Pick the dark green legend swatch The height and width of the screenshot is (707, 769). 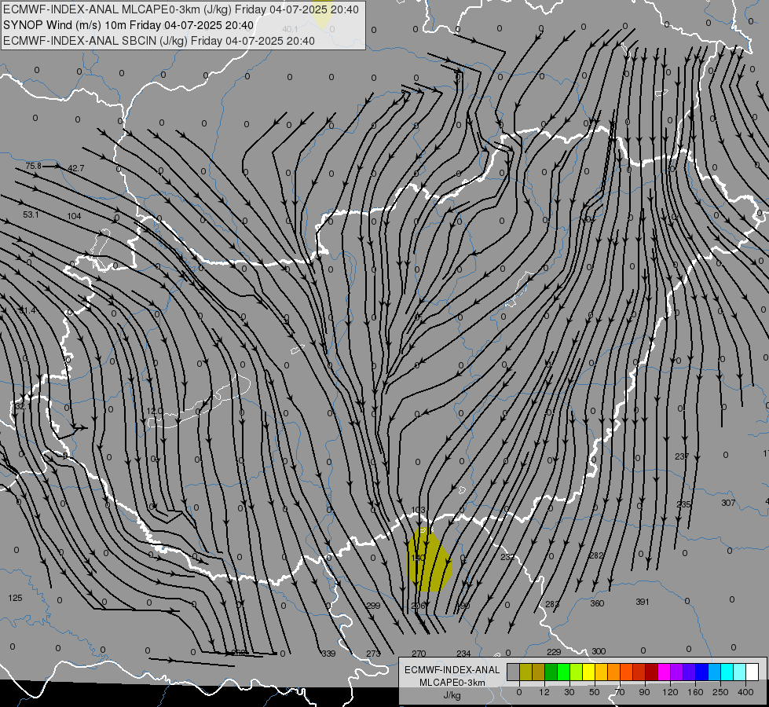tap(551, 672)
